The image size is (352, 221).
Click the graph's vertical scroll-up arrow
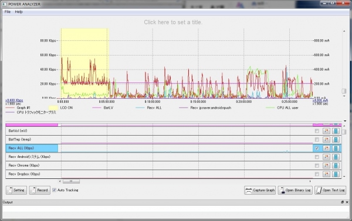(344, 31)
